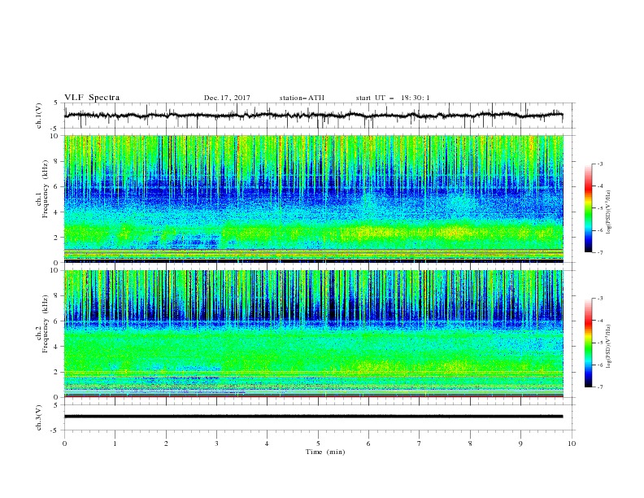Click time axis tick "5" at bottom
644x498 pixels.
pos(318,443)
